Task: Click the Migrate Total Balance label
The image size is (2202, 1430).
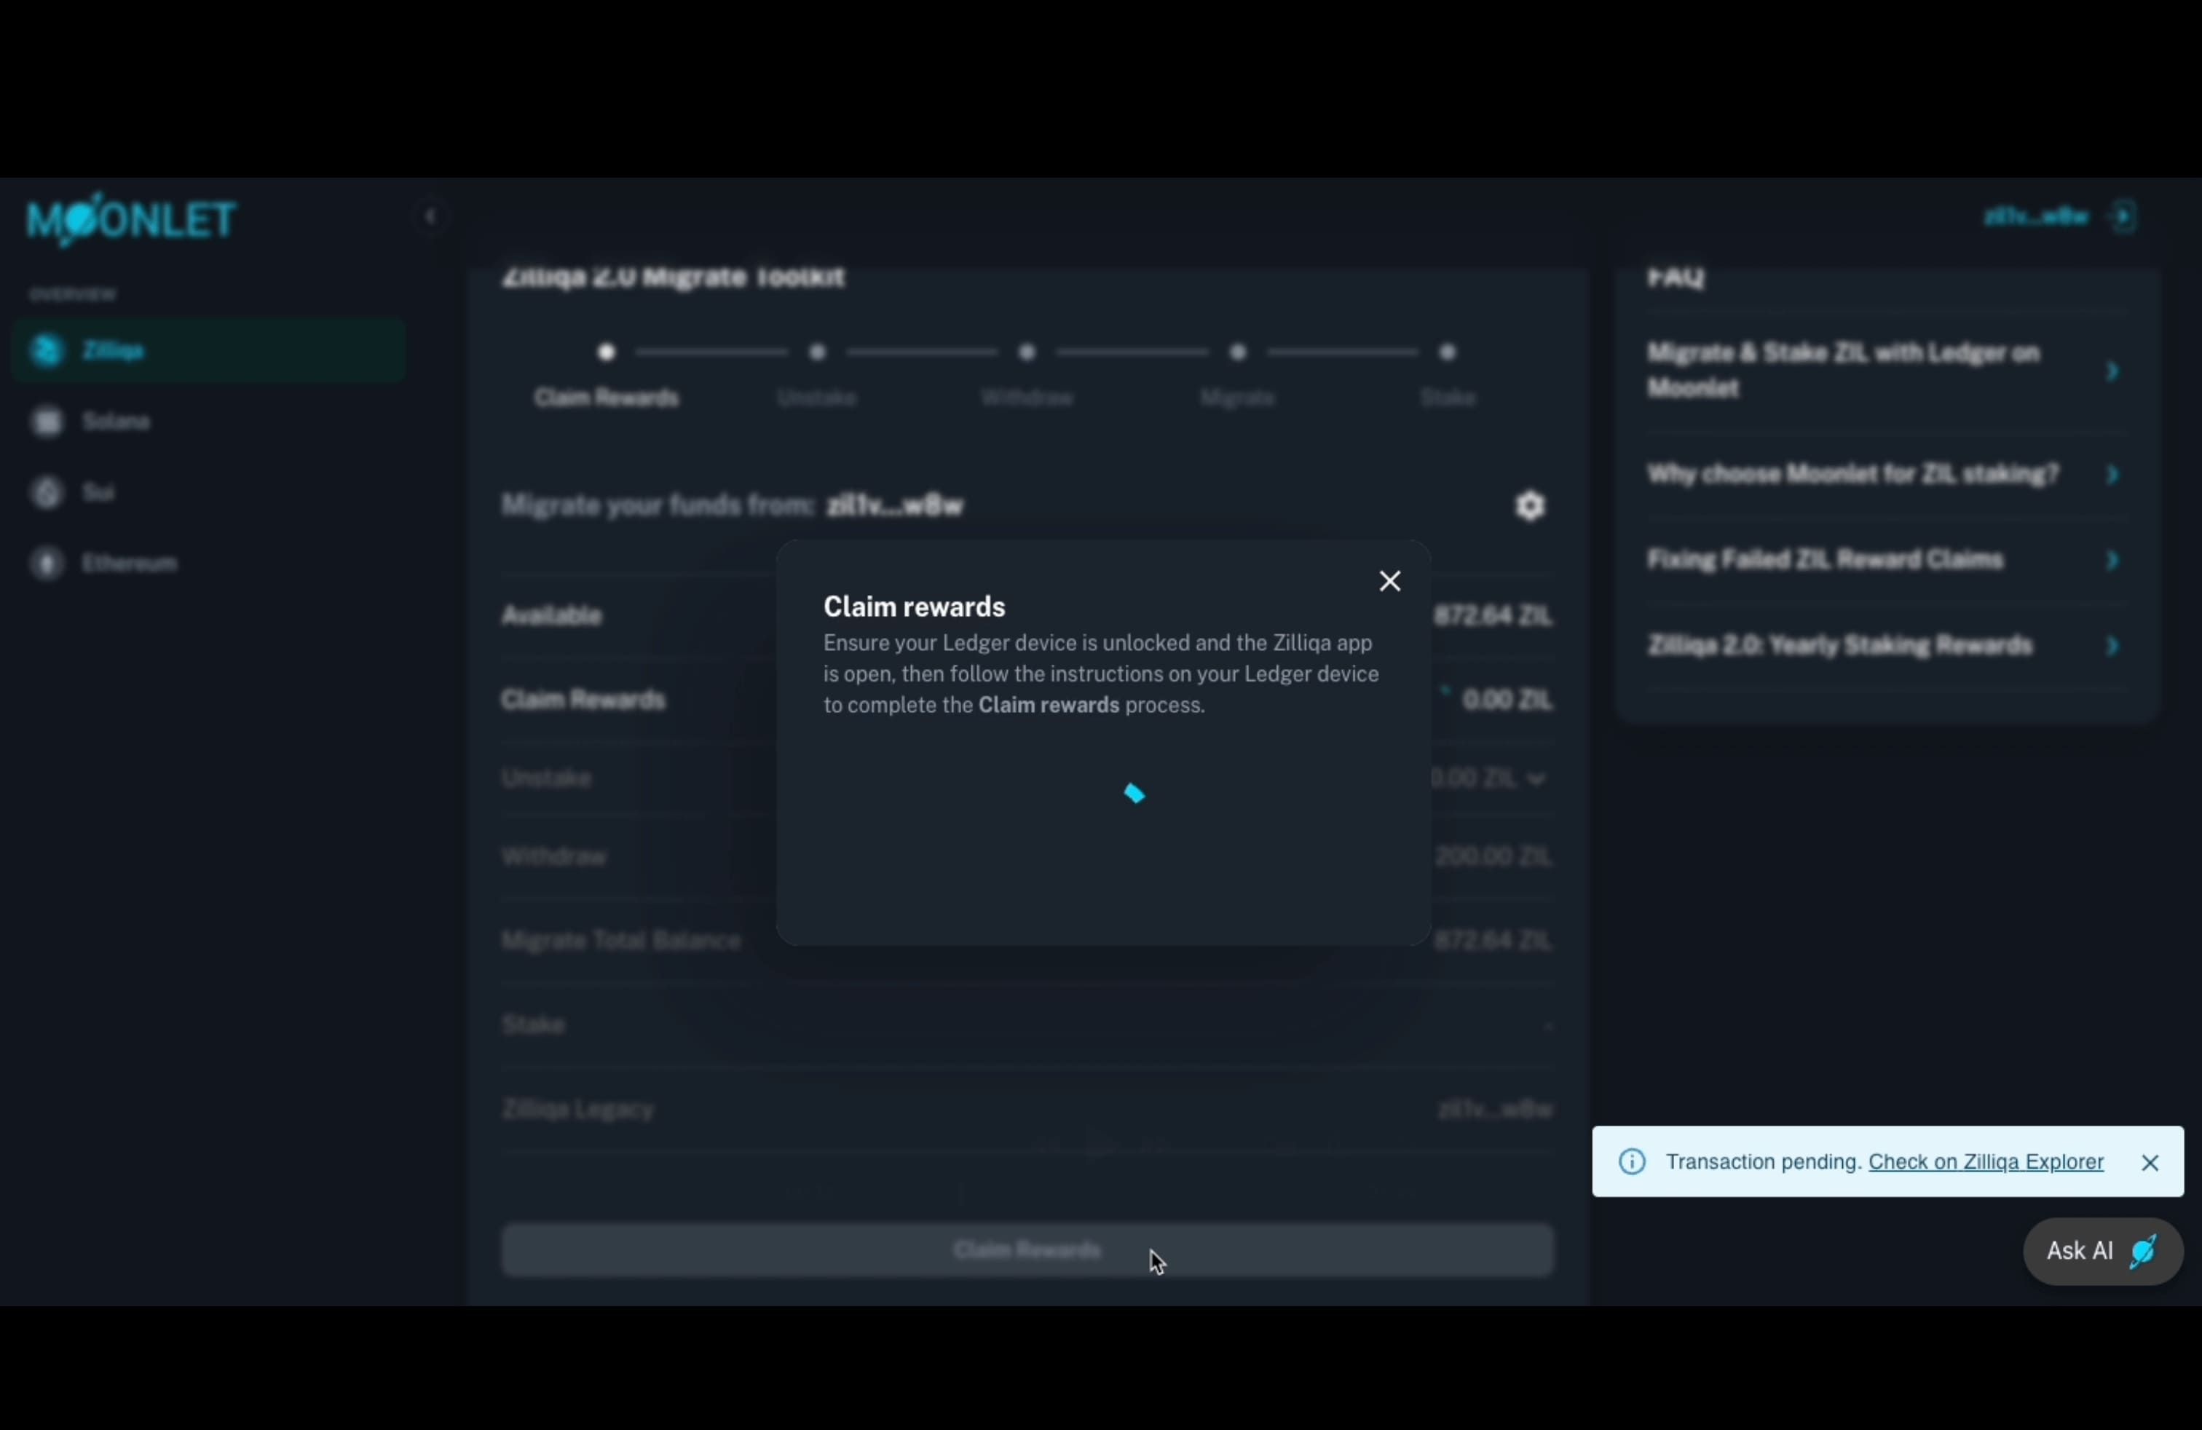Action: [x=621, y=941]
